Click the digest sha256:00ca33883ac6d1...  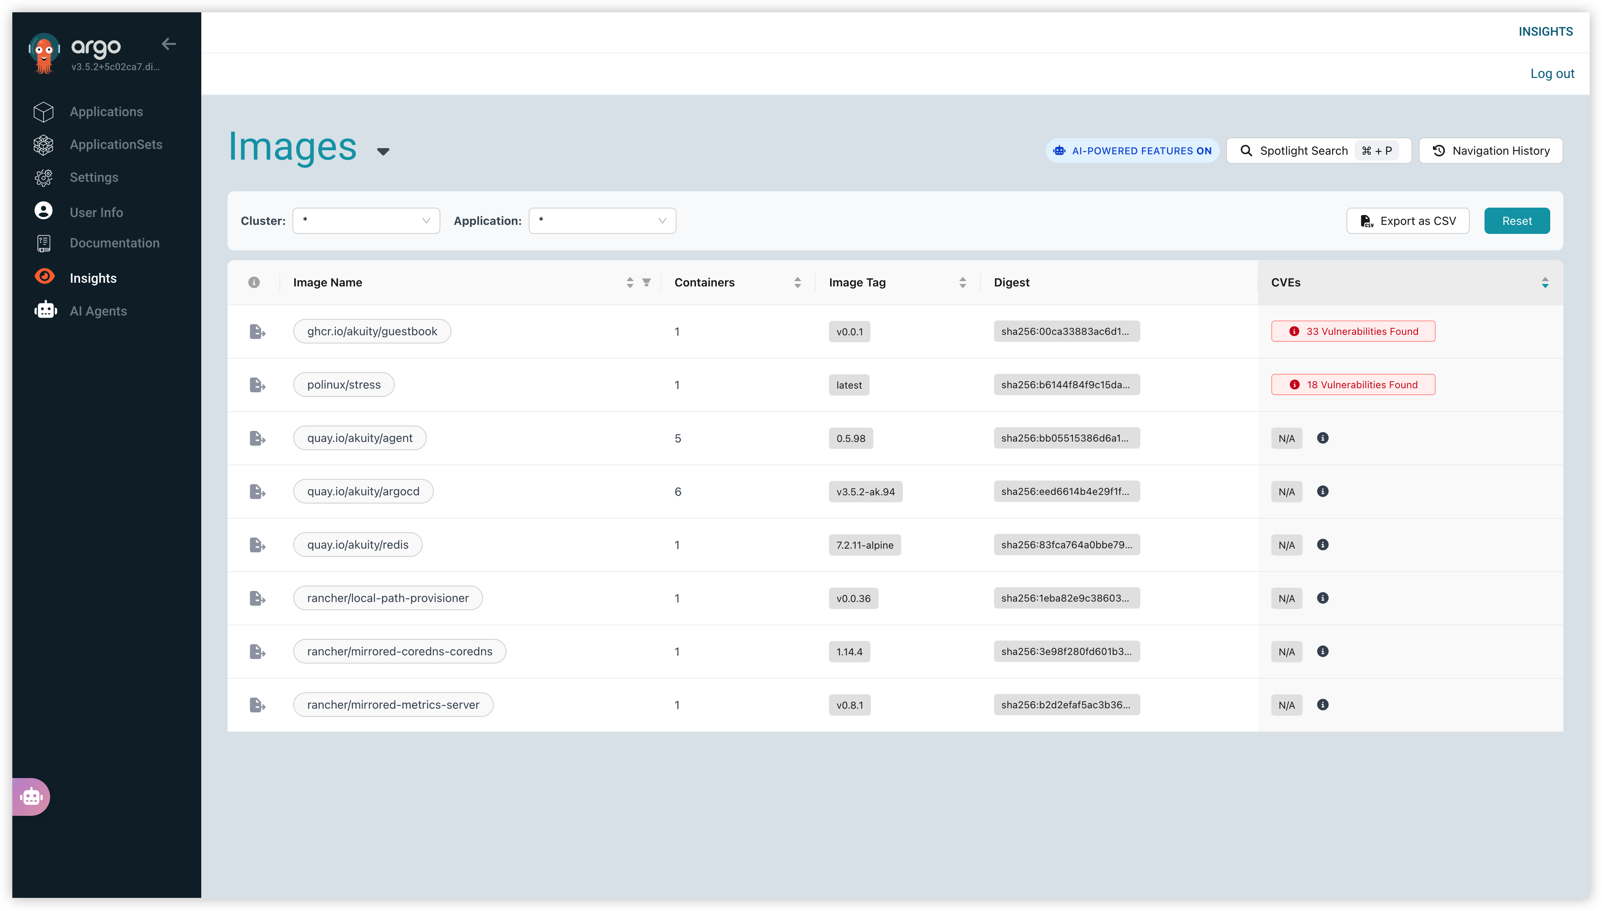click(x=1066, y=332)
